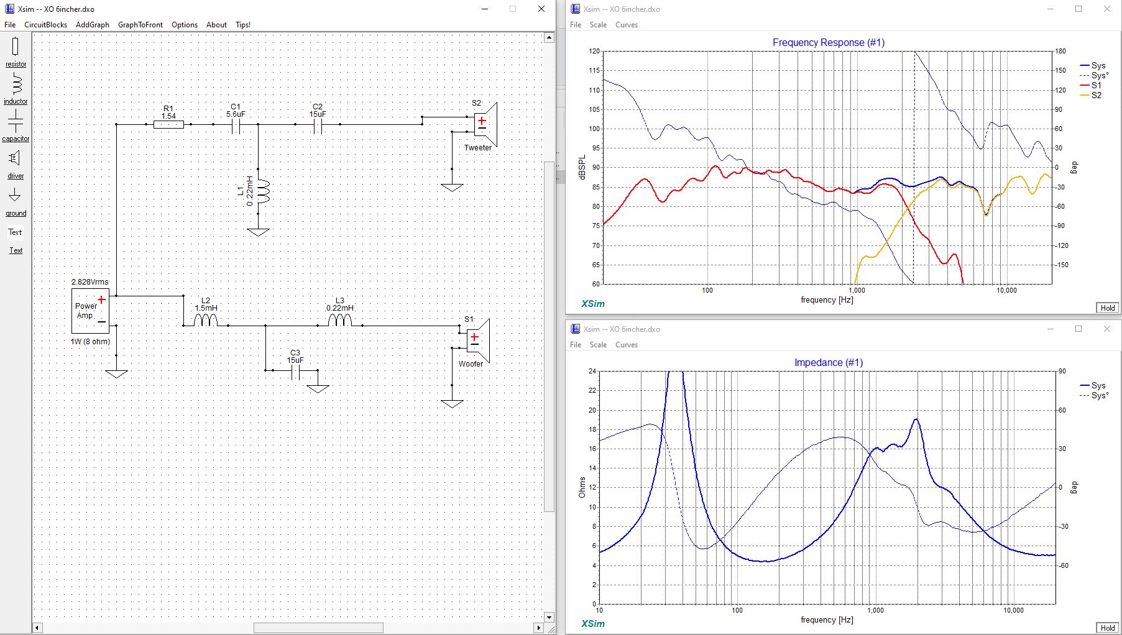Select the driver component tool

coord(16,163)
